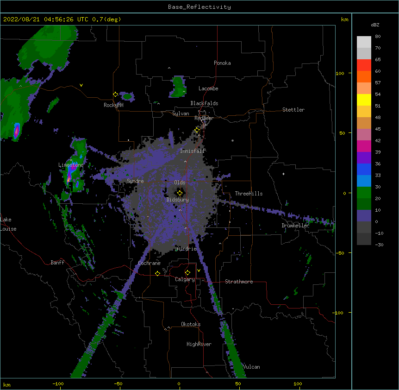Click the white plus marker north of Drumheller
The width and height of the screenshot is (399, 390).
[x=283, y=174]
